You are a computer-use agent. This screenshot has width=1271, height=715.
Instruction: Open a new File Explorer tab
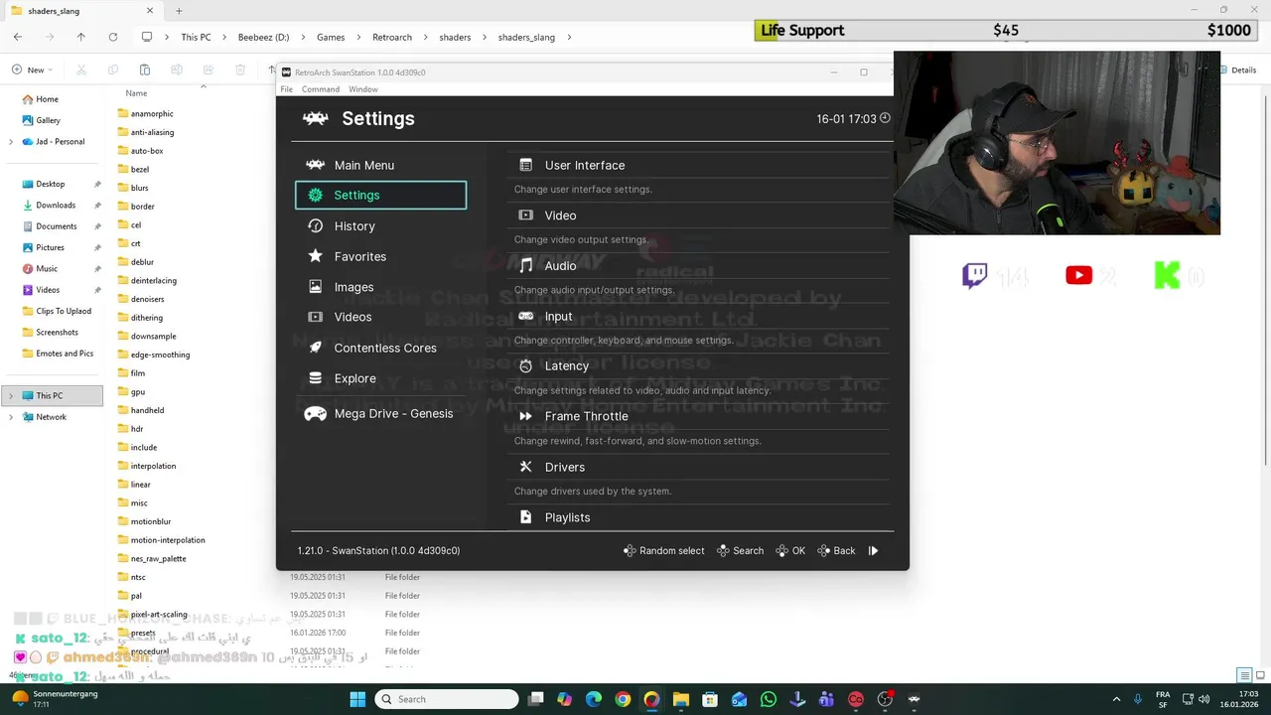179,11
